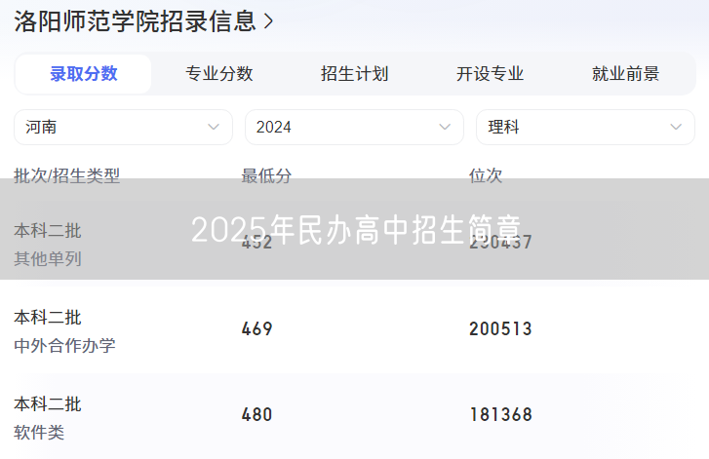
Task: View the 就业前景 tab
Action: 625,74
